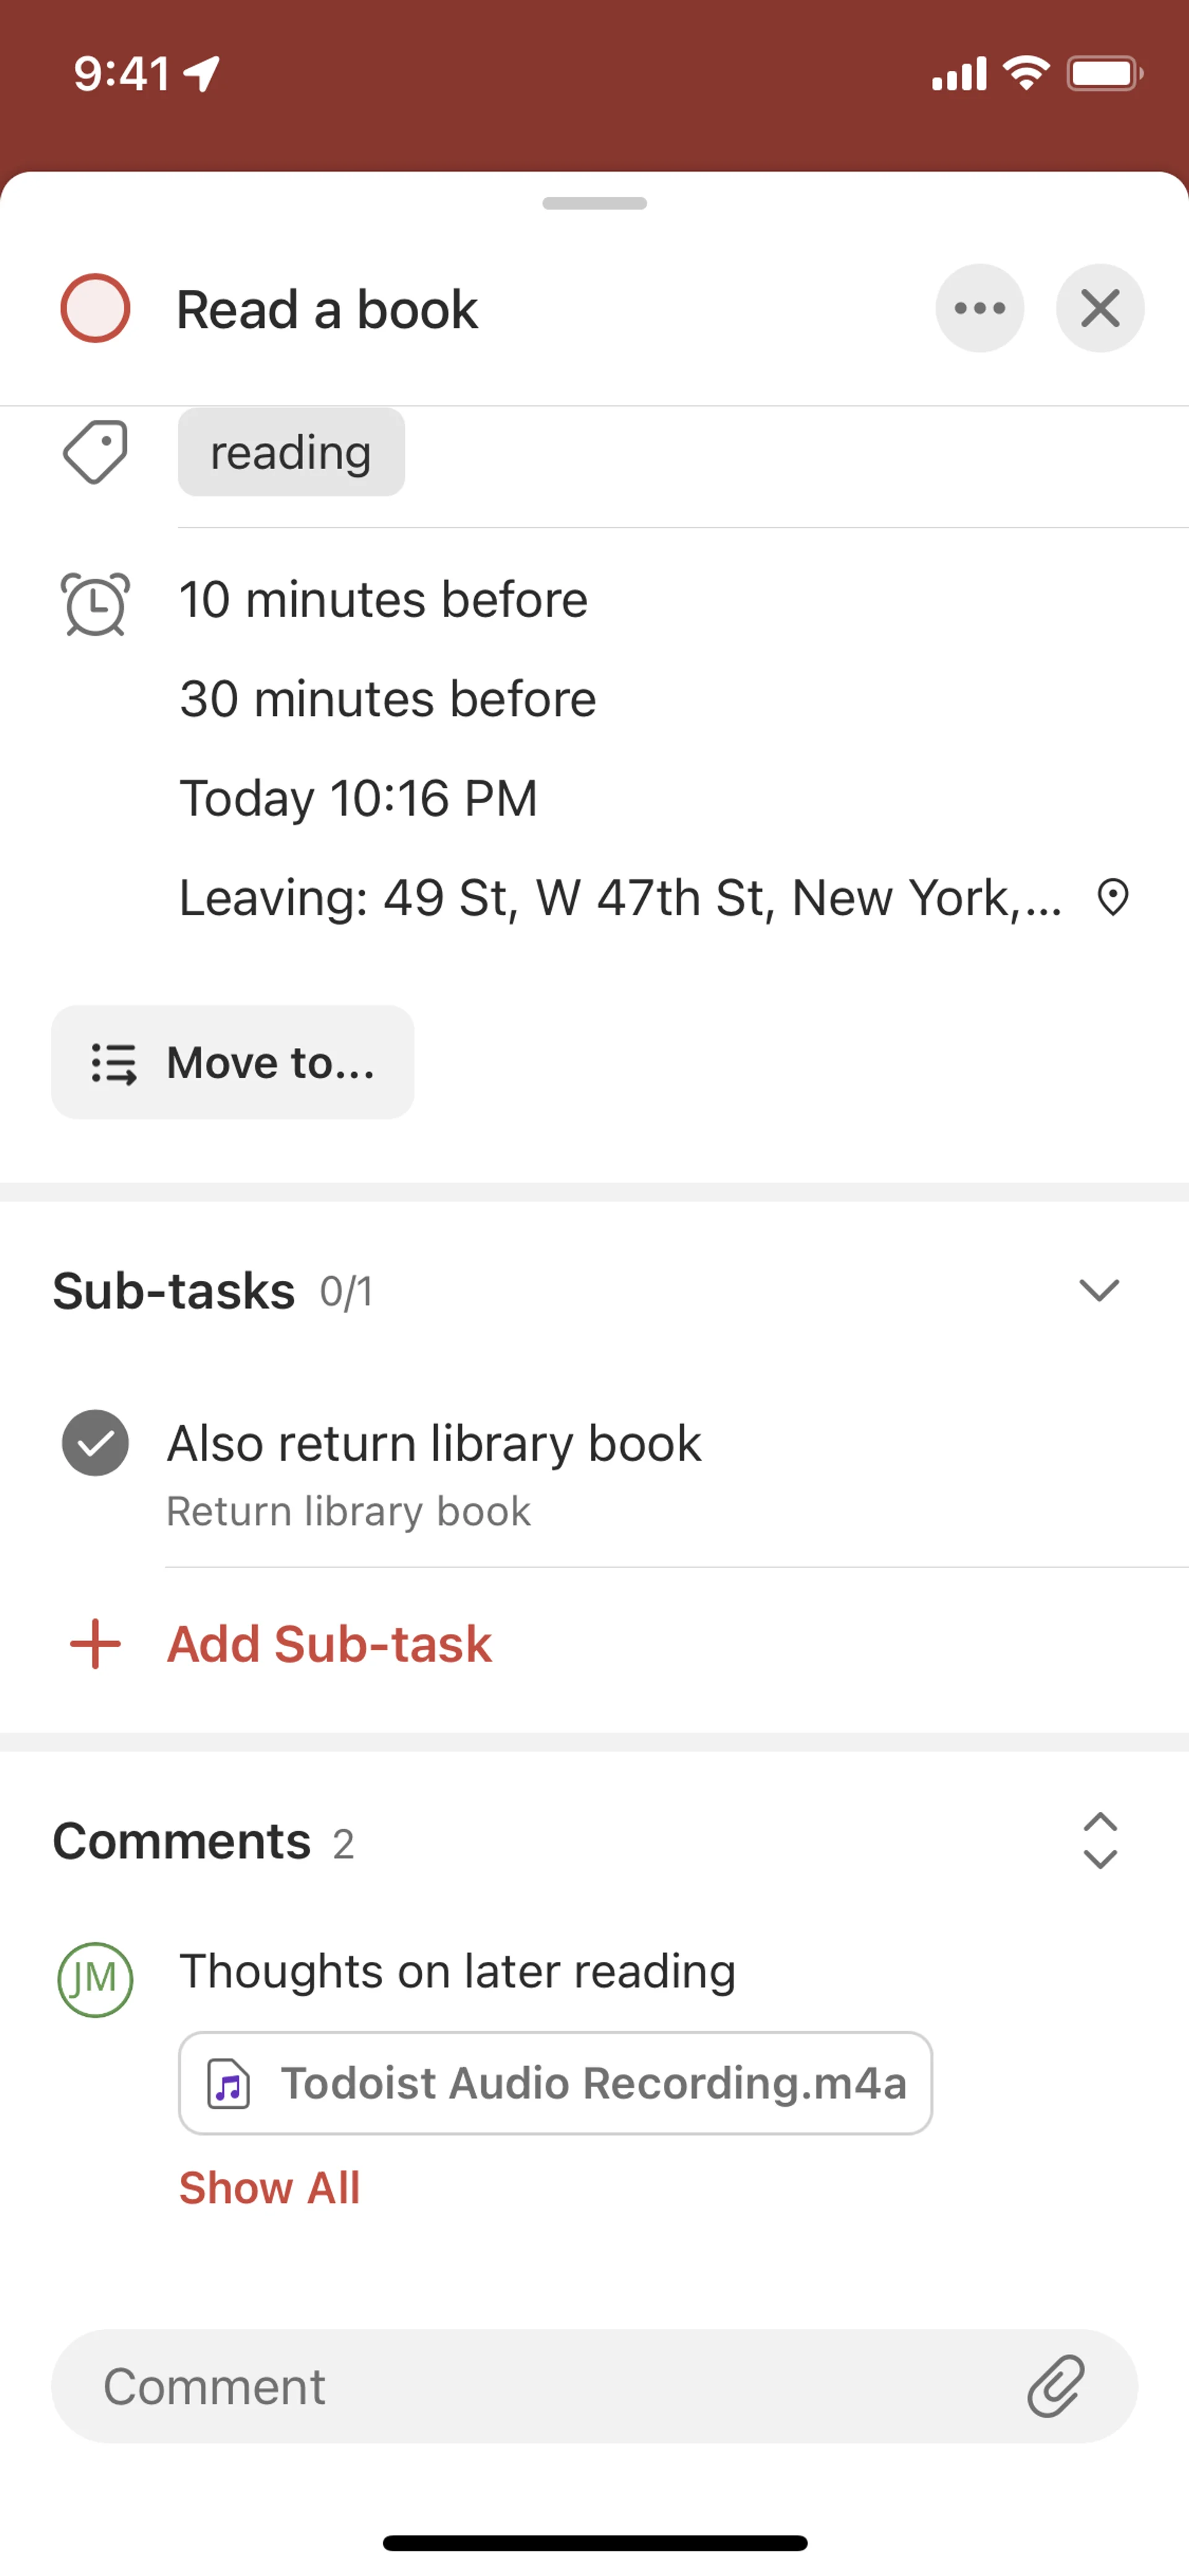Image resolution: width=1189 pixels, height=2576 pixels.
Task: Tap "Show All" comments link
Action: 270,2188
